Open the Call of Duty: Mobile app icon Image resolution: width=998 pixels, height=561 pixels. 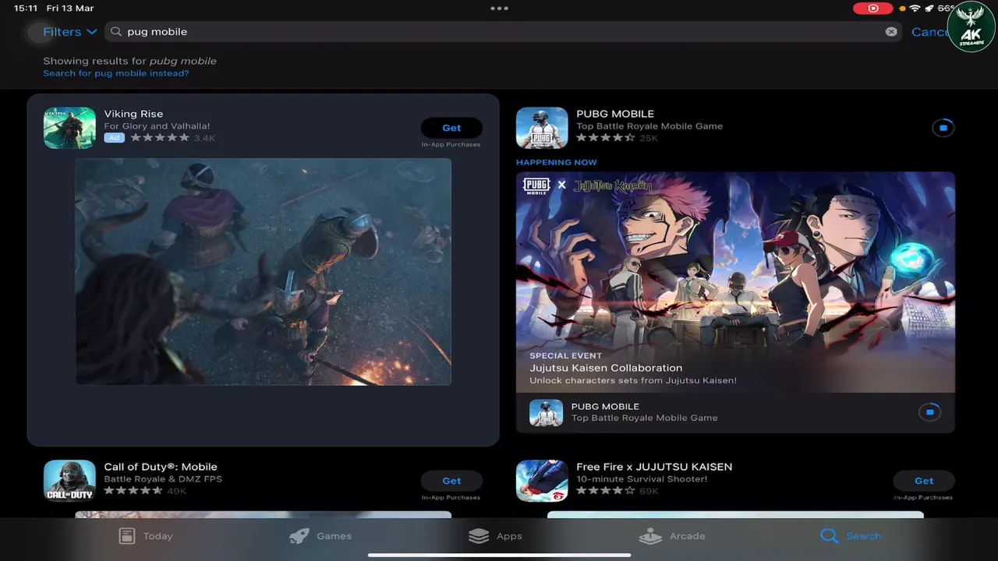tap(69, 481)
